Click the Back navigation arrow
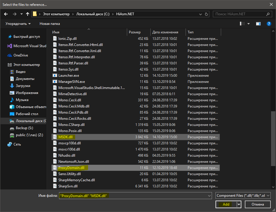The width and height of the screenshot is (276, 212). pyautogui.click(x=6, y=14)
